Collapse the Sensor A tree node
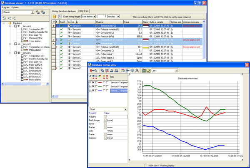250x168 pixels. 10,26
